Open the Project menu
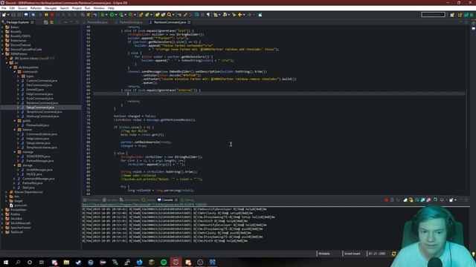 click(x=77, y=8)
